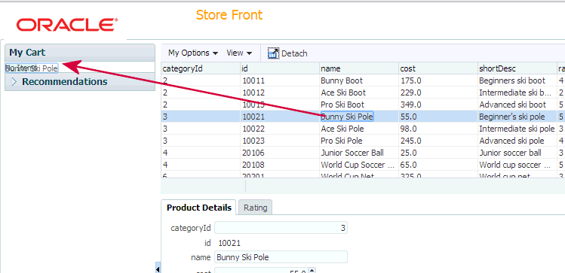Click the id cell 10012
The height and width of the screenshot is (273, 565).
(253, 93)
